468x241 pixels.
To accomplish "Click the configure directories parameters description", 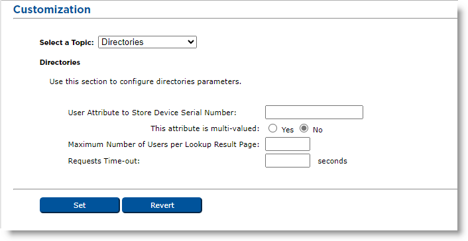I will 145,81.
